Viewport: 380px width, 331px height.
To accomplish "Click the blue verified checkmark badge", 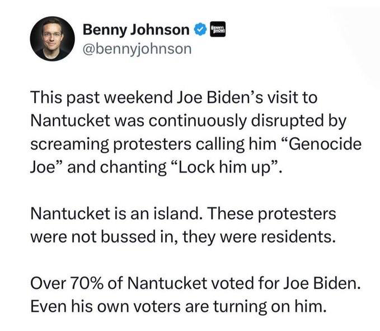I will click(200, 30).
